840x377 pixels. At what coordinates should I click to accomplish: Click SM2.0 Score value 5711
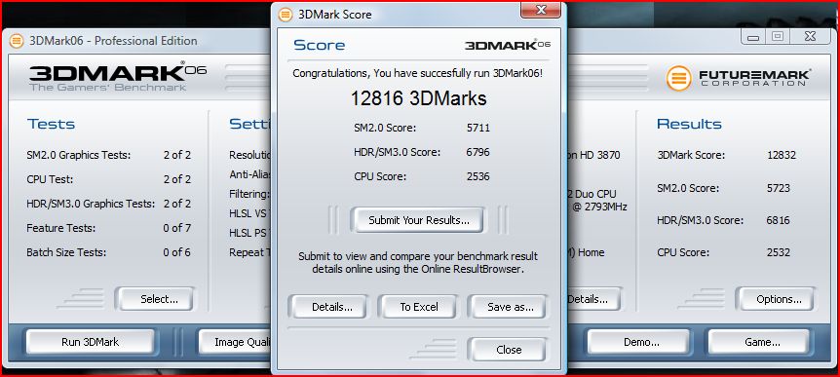477,128
